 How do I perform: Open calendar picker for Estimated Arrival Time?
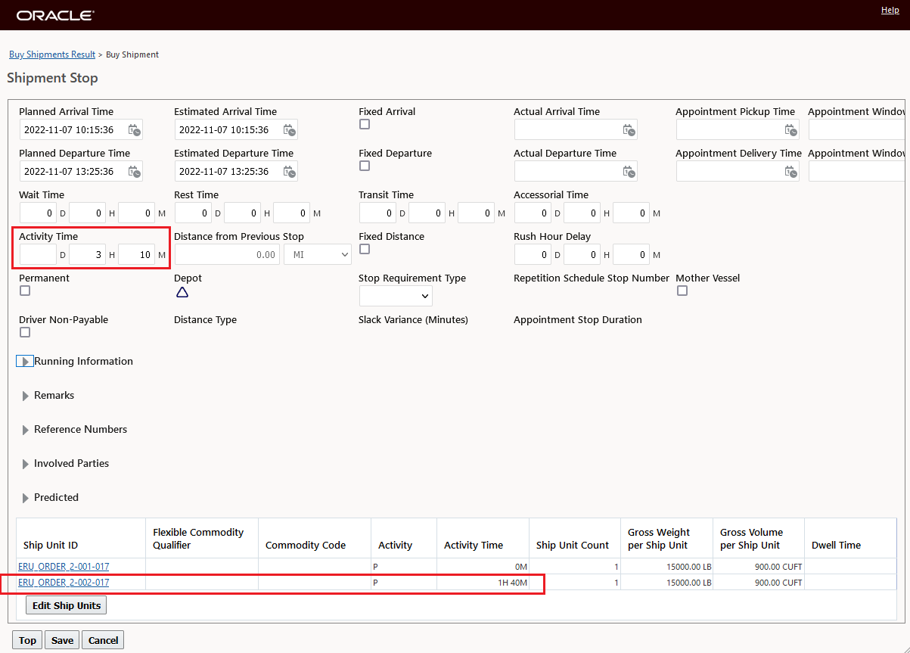[289, 130]
